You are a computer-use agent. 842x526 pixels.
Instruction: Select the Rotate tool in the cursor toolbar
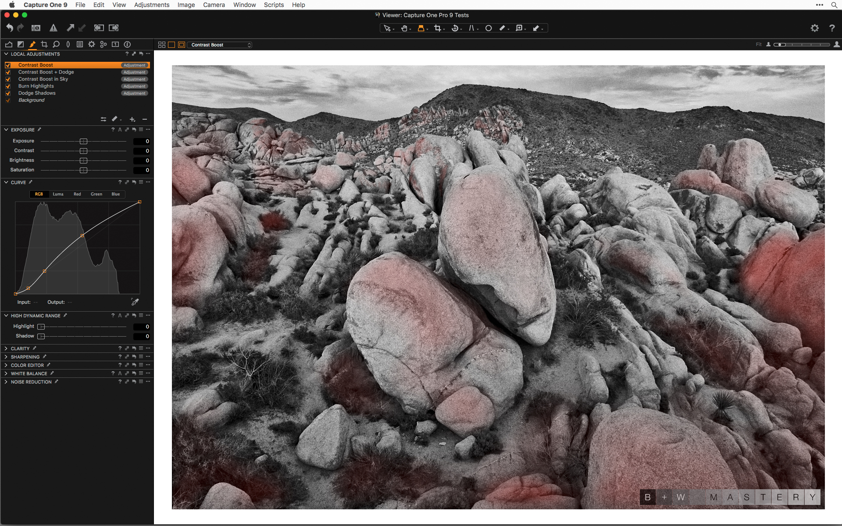[x=455, y=28]
